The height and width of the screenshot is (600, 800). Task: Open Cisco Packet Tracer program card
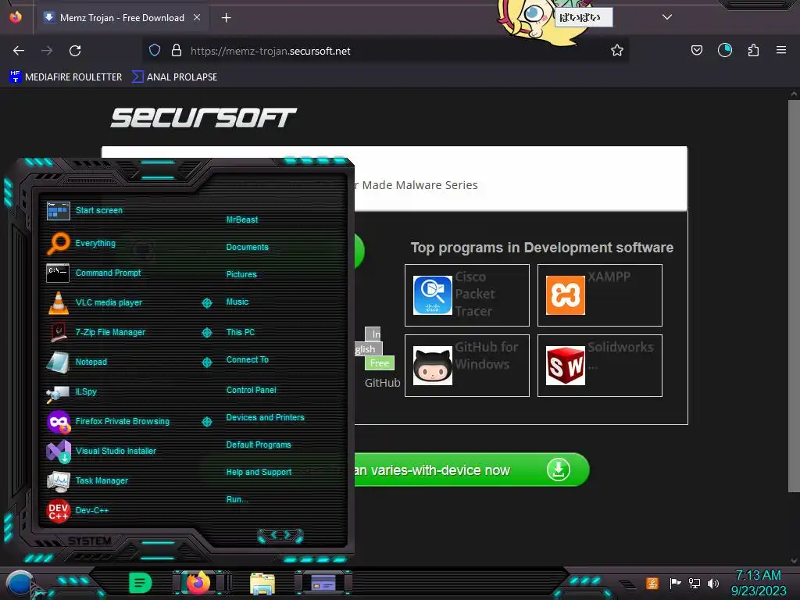tap(467, 295)
